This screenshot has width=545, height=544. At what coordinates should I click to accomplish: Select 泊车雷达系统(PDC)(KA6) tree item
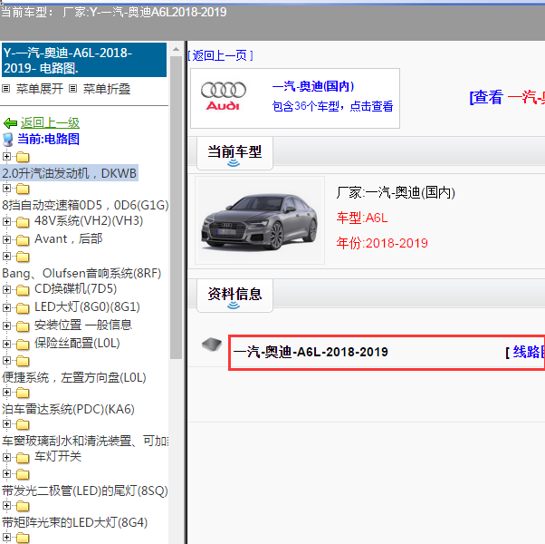[68, 409]
